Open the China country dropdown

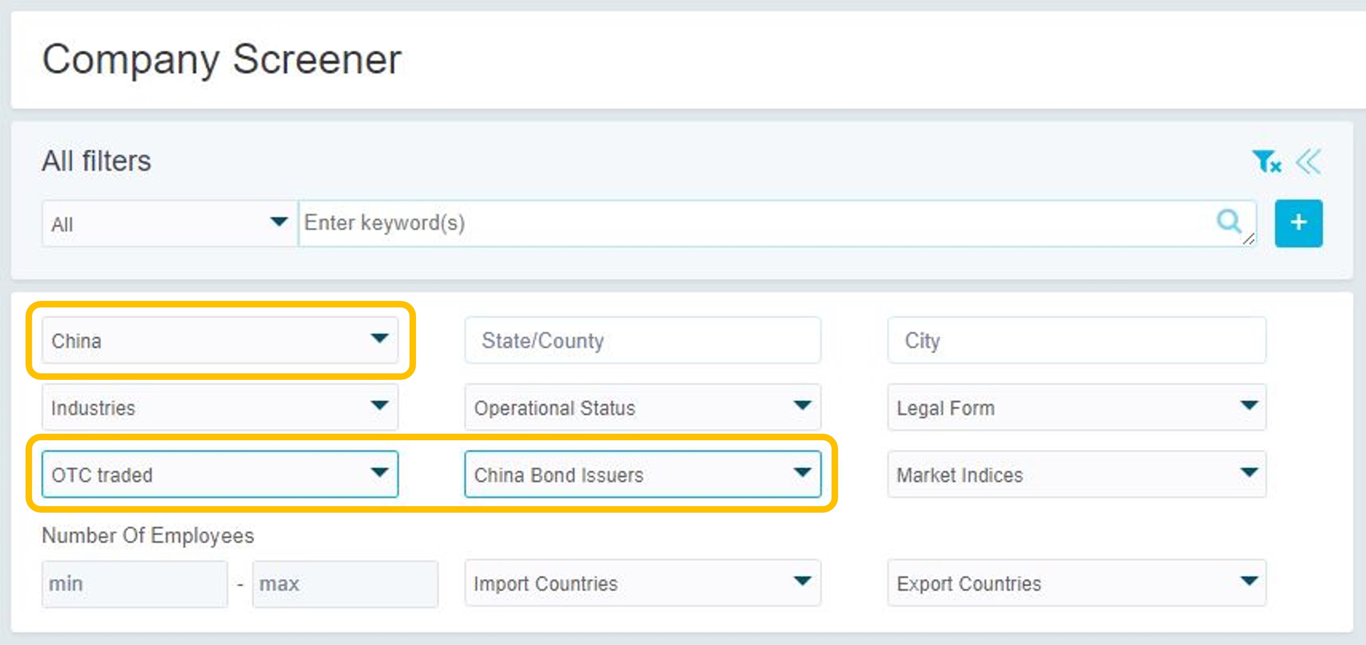click(220, 340)
